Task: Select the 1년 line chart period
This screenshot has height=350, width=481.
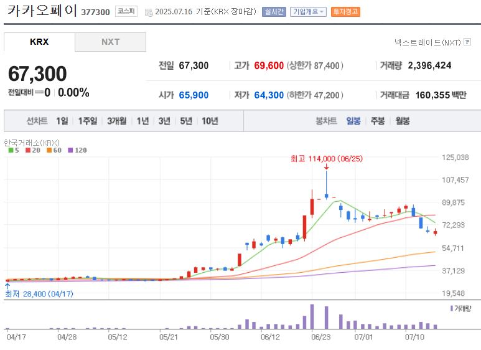Action: [142, 121]
